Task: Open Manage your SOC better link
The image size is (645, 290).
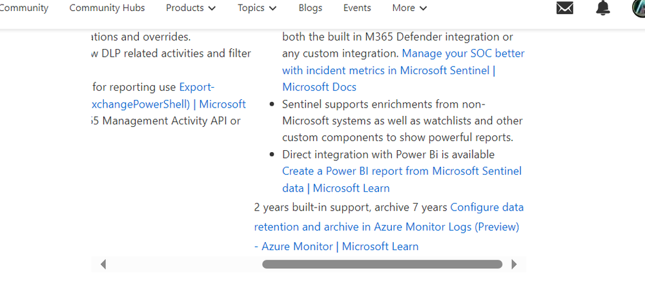Action: tap(463, 53)
